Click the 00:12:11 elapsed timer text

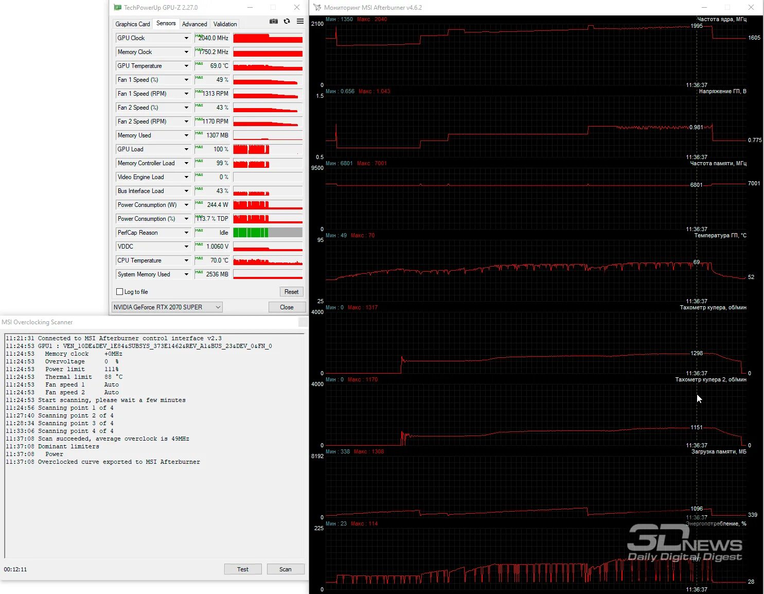pos(15,569)
